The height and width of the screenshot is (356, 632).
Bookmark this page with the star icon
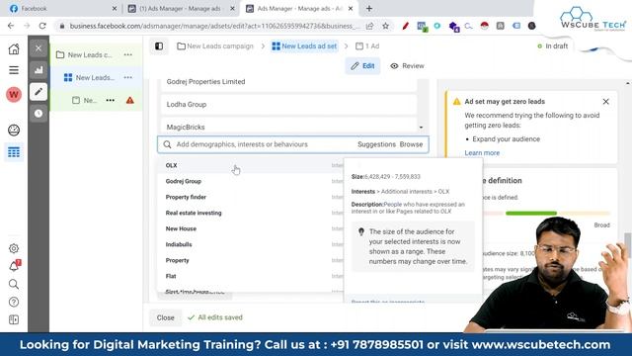click(x=385, y=26)
